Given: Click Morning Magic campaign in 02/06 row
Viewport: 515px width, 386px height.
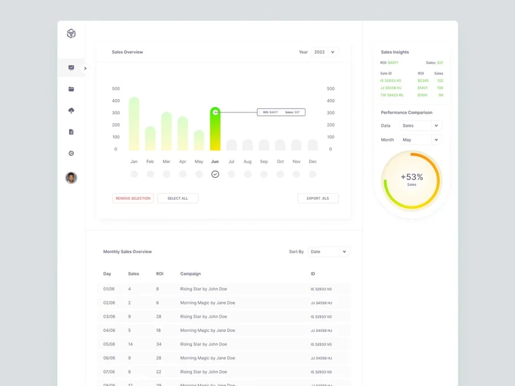Looking at the screenshot, I should click(208, 303).
